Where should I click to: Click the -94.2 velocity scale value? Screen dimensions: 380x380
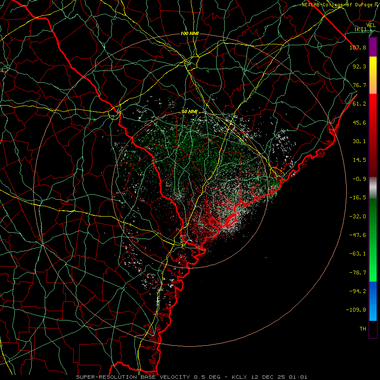tap(358, 291)
